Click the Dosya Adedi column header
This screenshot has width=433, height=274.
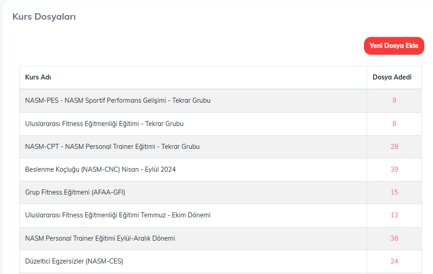(392, 77)
